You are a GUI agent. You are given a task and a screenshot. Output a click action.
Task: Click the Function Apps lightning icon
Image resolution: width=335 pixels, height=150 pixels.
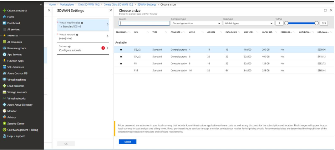pyautogui.click(x=4, y=61)
